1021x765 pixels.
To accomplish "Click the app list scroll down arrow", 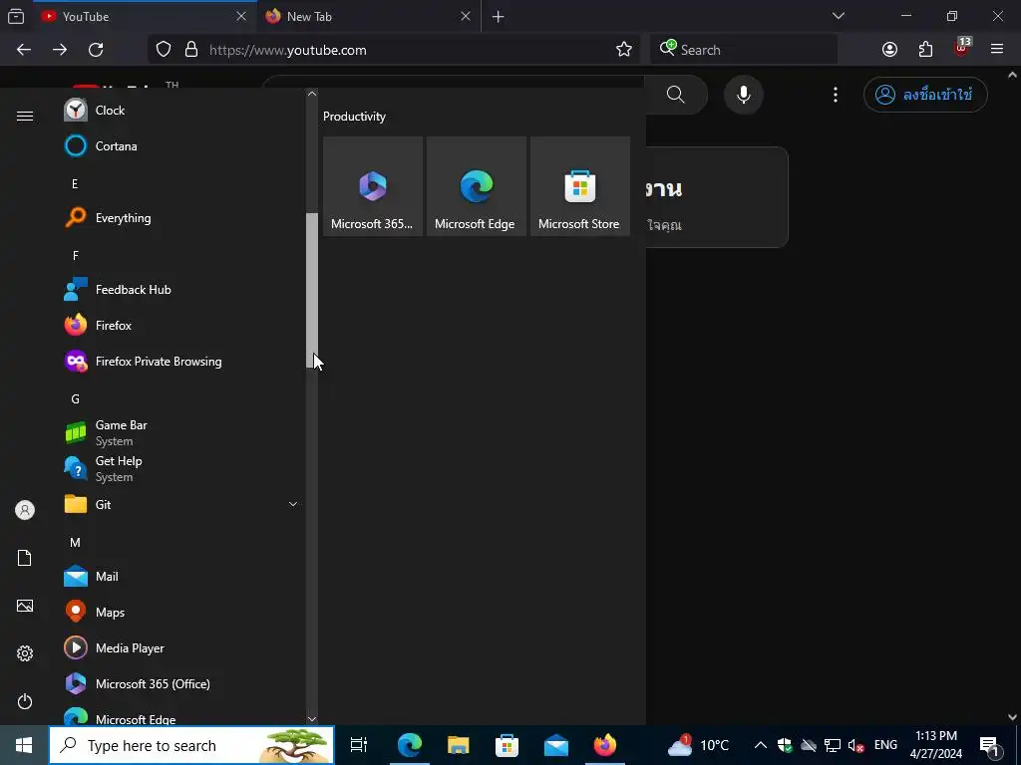I will pyautogui.click(x=312, y=719).
